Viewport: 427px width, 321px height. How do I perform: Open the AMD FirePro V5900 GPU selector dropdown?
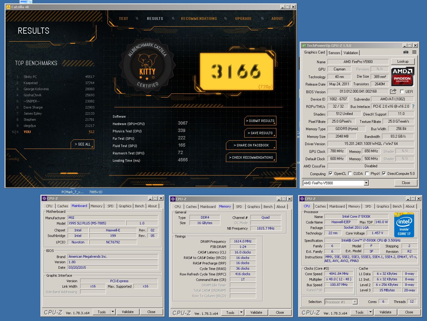(366, 183)
